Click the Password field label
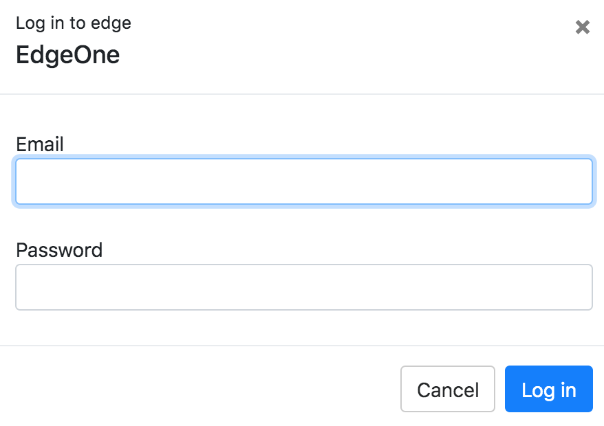Screen dimensions: 604x426 (x=59, y=249)
